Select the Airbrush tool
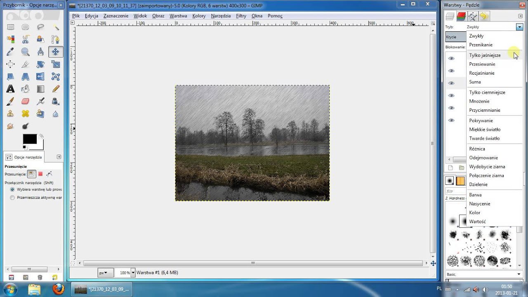Image resolution: width=528 pixels, height=297 pixels. (40, 101)
